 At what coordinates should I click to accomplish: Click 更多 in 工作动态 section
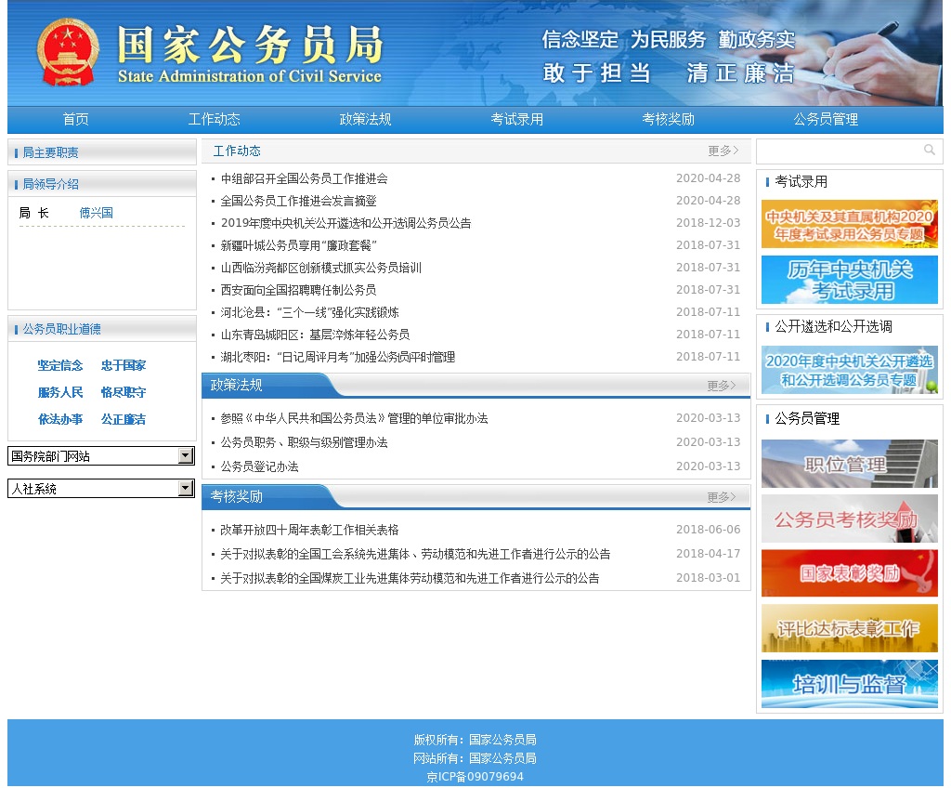point(723,151)
